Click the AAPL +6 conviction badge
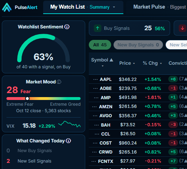187x169 pixels. pyautogui.click(x=173, y=79)
